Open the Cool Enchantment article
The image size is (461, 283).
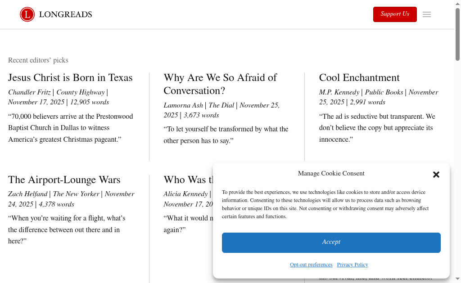coord(359,78)
